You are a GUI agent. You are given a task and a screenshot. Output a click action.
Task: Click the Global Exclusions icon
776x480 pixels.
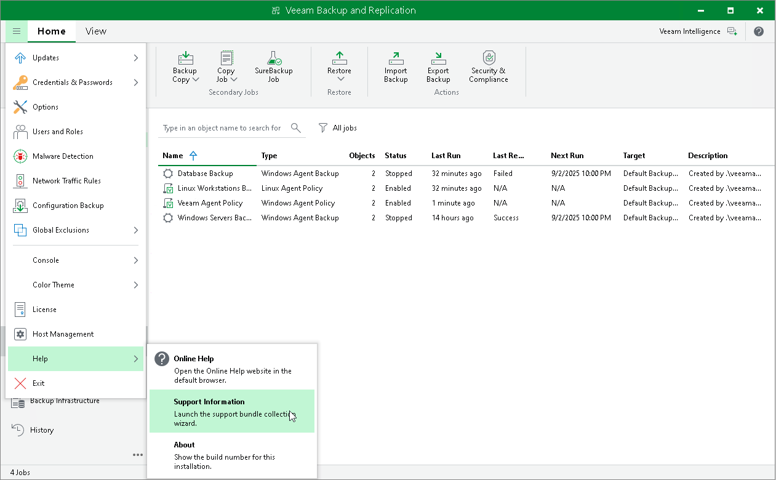(20, 230)
